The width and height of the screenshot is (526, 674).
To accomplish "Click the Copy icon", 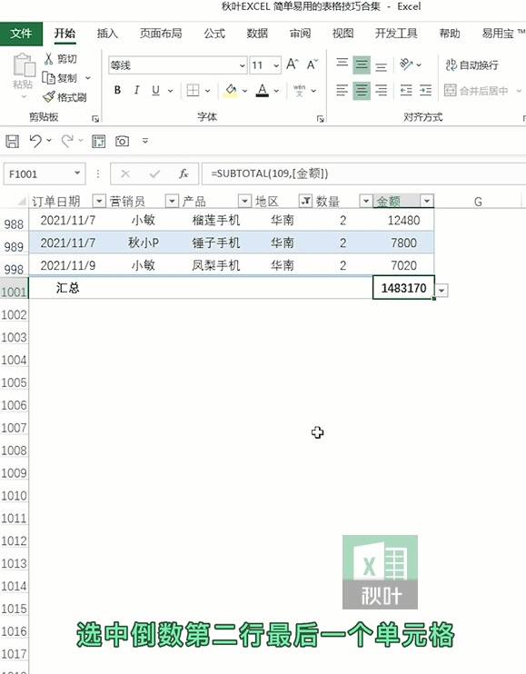I will (48, 78).
